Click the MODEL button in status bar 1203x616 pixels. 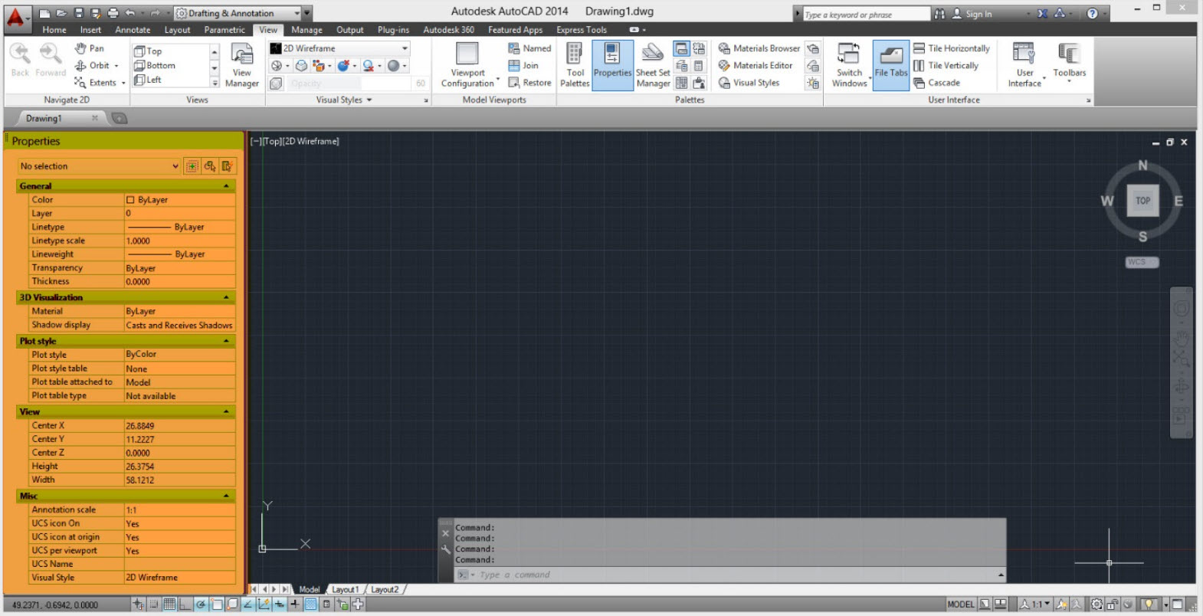click(961, 604)
